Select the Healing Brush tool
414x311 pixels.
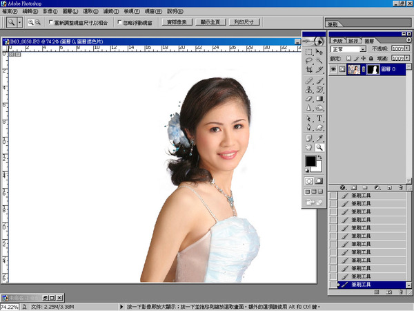308,80
